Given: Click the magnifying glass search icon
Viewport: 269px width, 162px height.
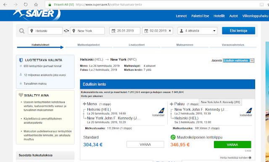Looking at the screenshot, I should (22, 31).
